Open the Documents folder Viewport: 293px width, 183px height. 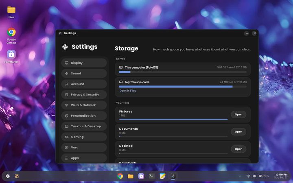point(238,132)
